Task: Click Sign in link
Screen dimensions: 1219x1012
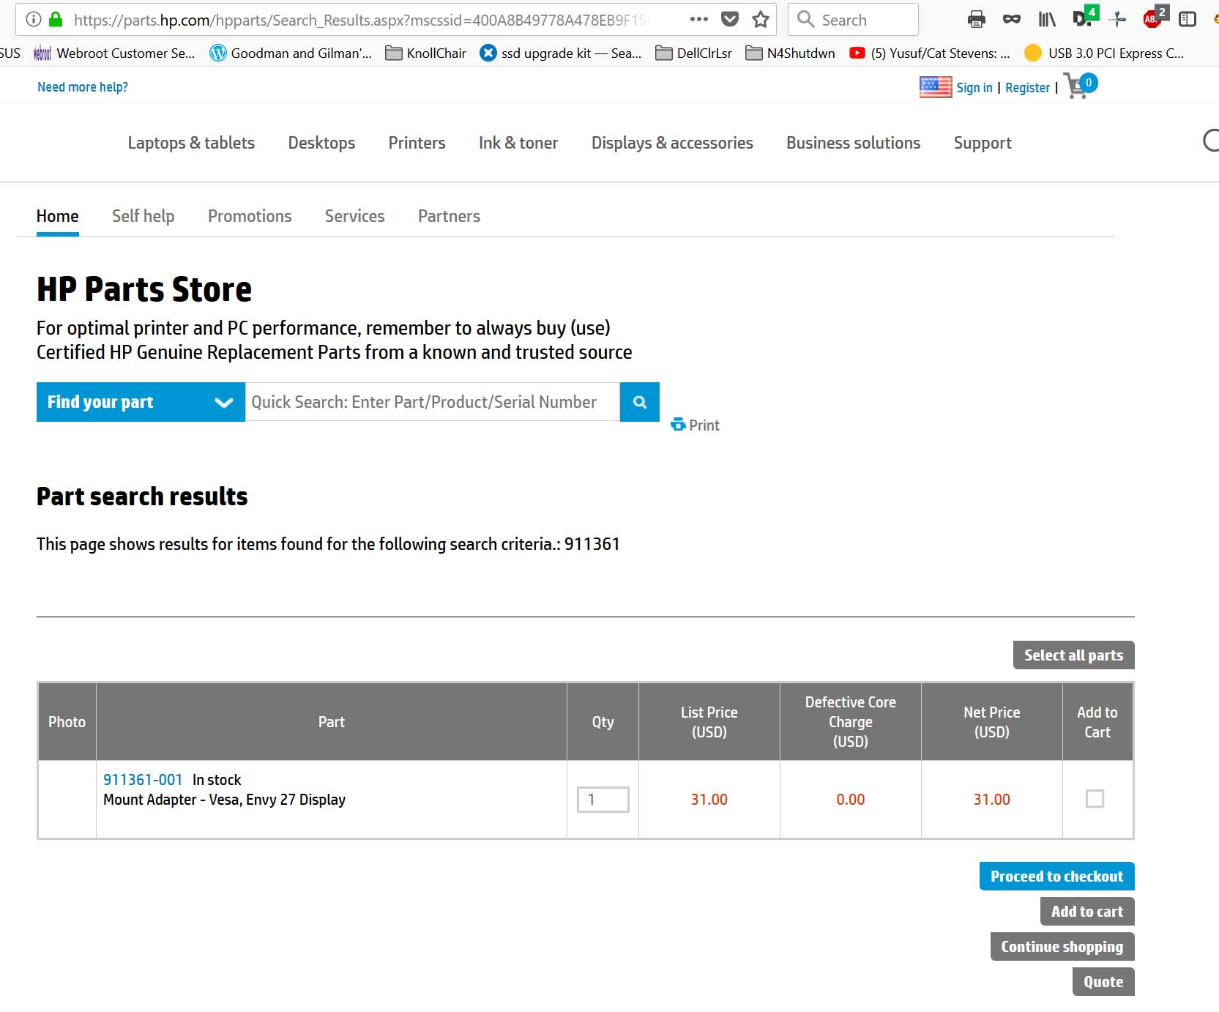Action: [974, 88]
